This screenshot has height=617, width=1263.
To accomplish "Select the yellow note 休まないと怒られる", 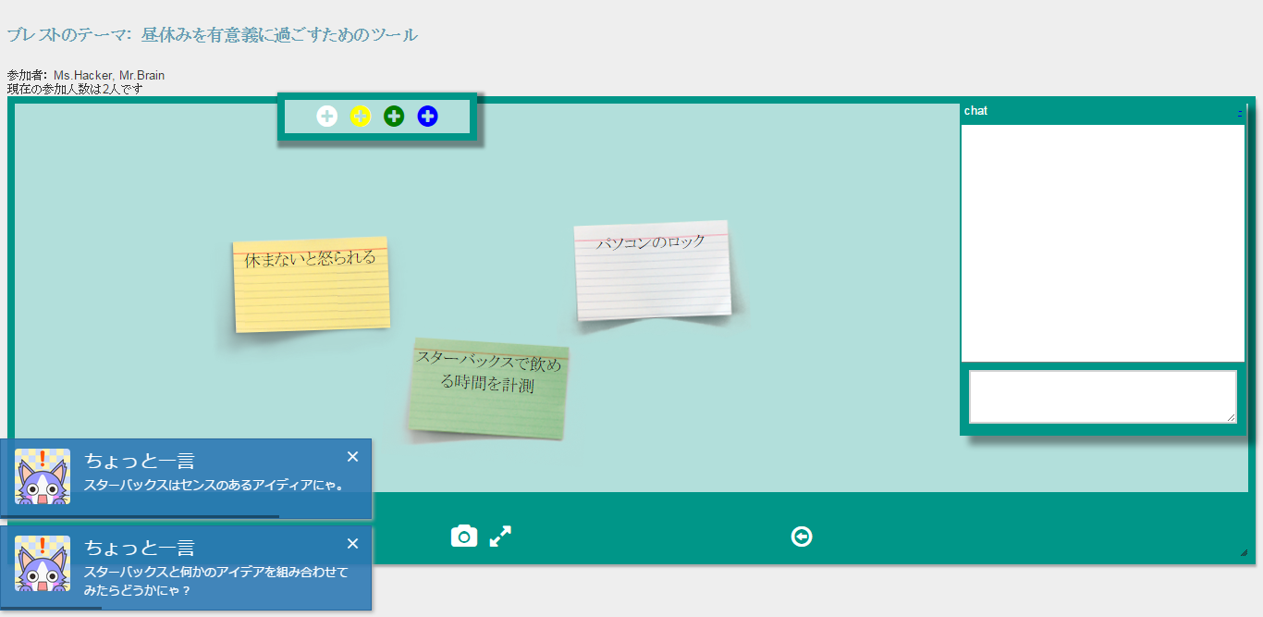I will 311,285.
